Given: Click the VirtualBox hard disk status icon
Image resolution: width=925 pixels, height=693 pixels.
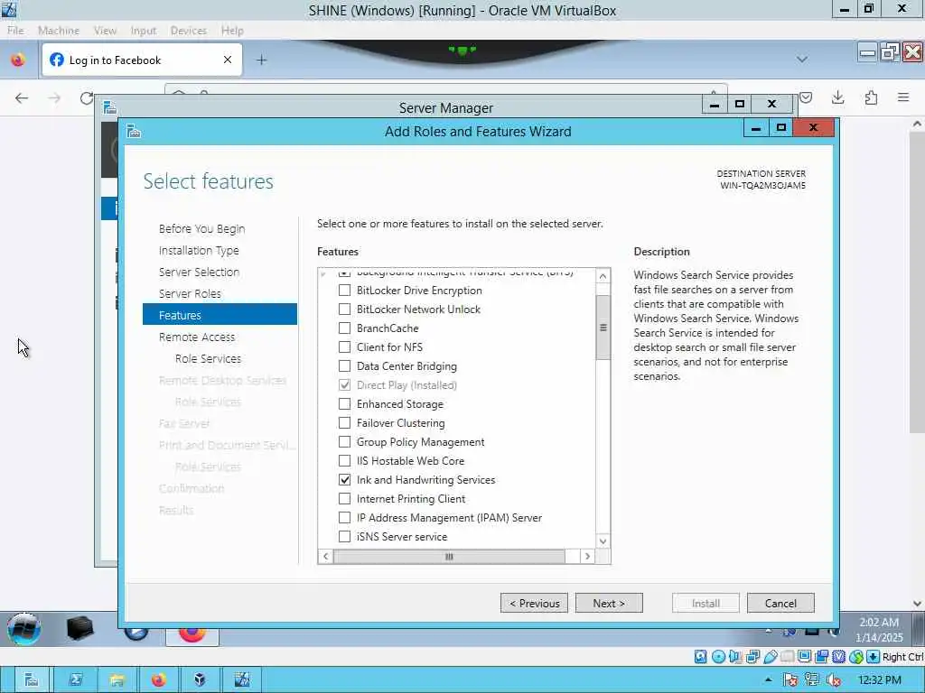Looking at the screenshot, I should point(700,657).
